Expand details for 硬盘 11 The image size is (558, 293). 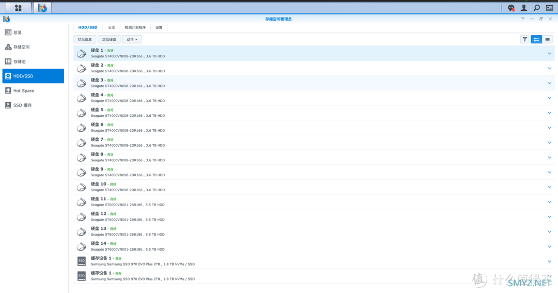(x=549, y=202)
